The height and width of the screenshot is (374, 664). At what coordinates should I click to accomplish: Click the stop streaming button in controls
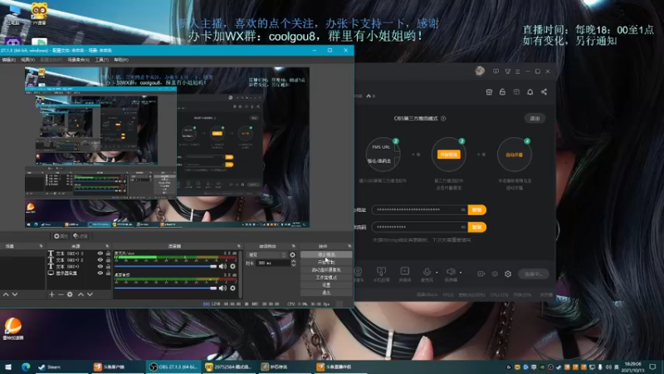[326, 255]
